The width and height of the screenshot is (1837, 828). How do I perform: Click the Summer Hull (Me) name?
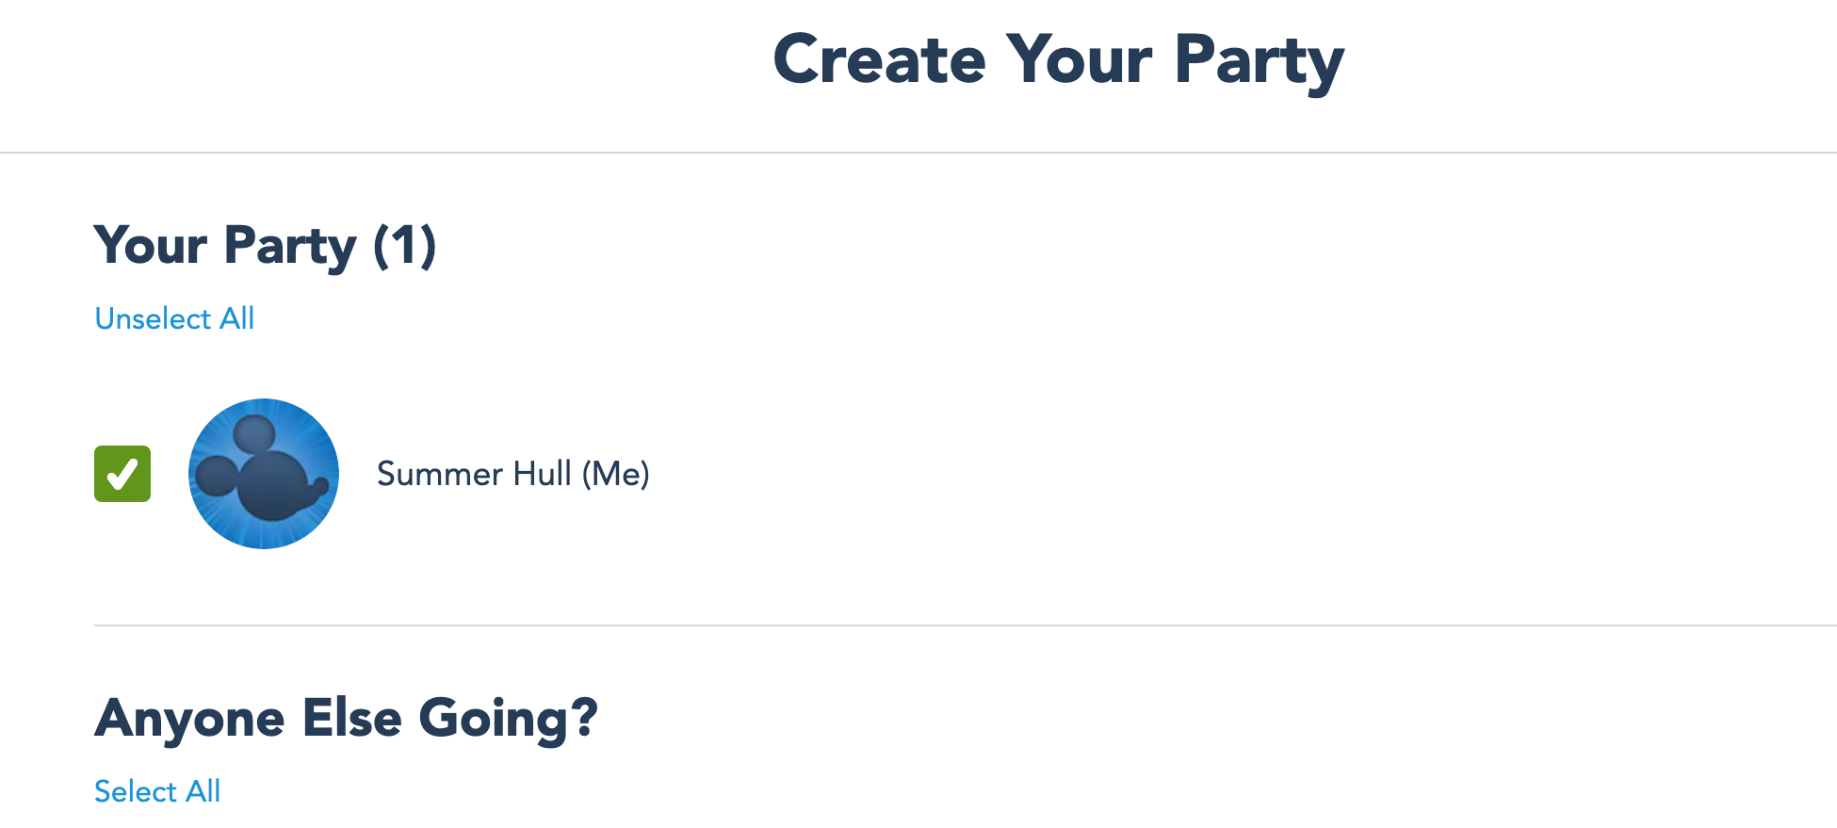(512, 474)
